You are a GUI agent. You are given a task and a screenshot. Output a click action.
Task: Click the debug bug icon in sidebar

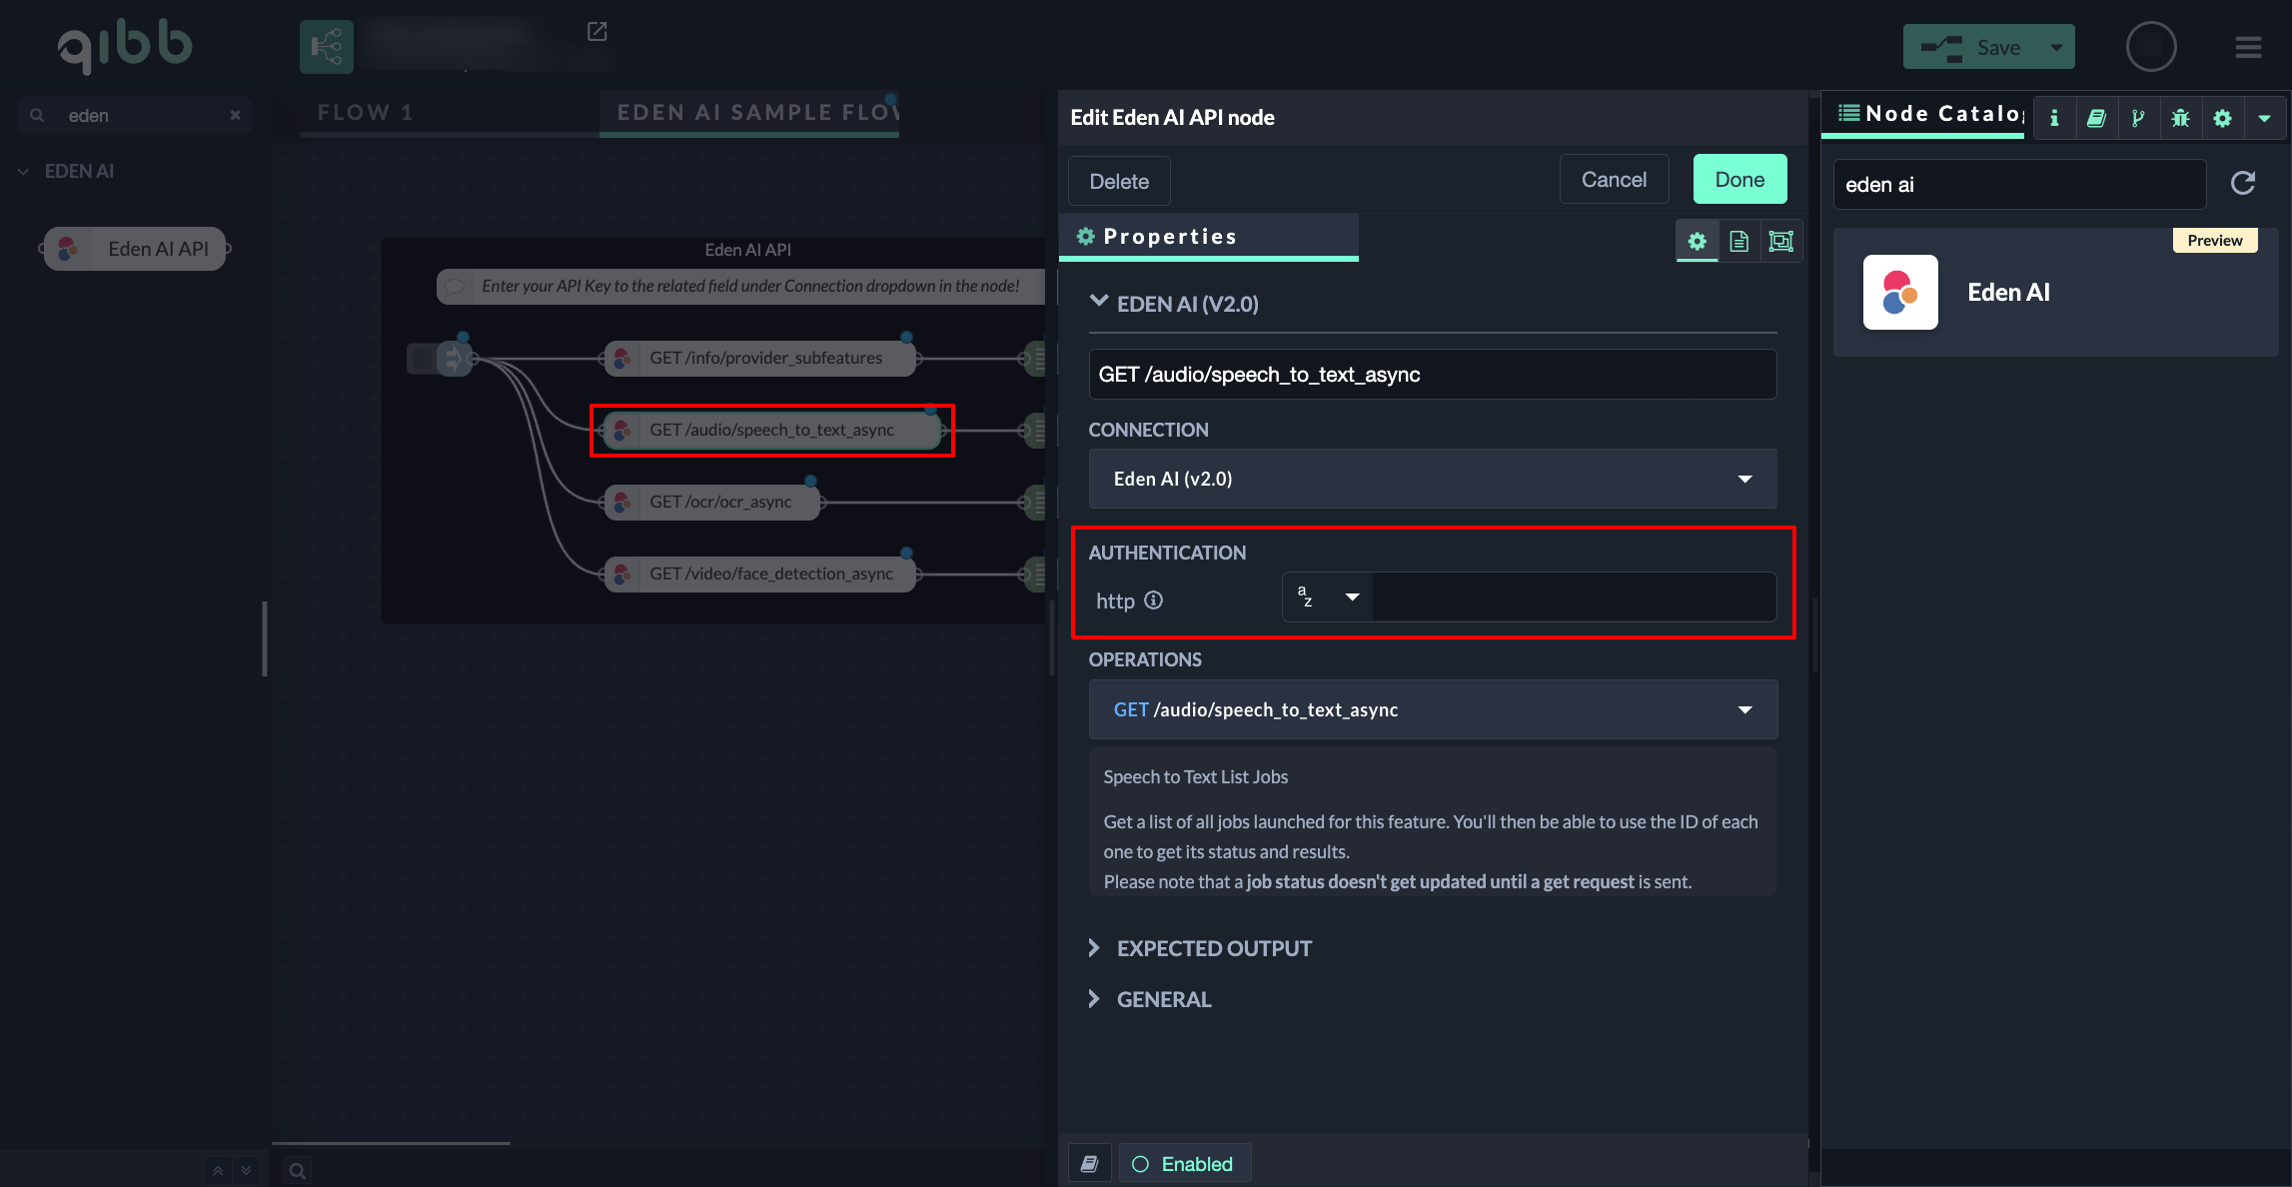2180,118
